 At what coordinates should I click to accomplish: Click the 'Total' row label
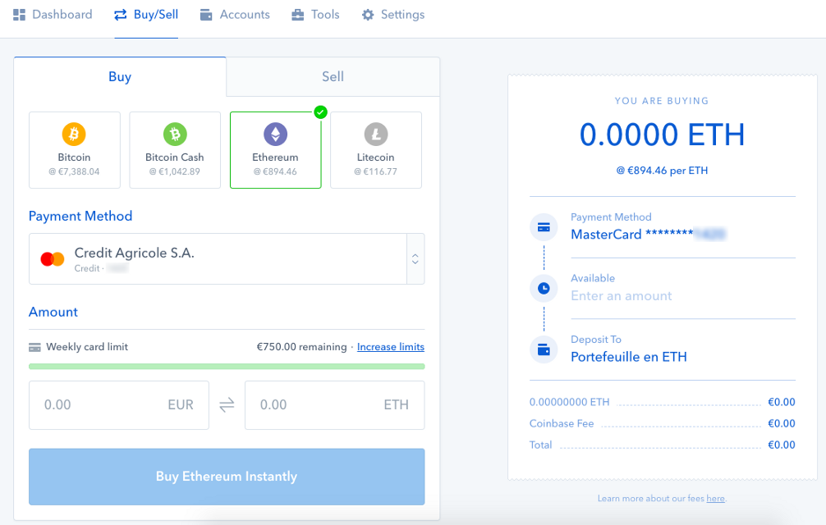(540, 445)
